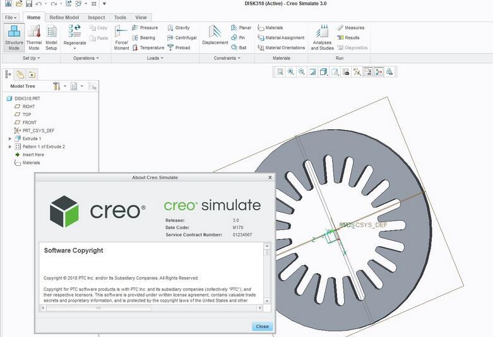493x337 pixels.
Task: Create a Ball constraint
Action: click(239, 48)
